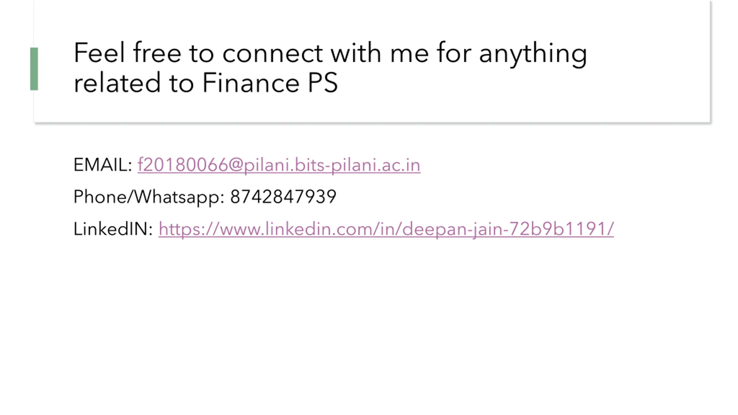This screenshot has height=415, width=738.
Task: Click the 'pilani.bits-pilani.ac.in' domain part of email
Action: coord(332,165)
